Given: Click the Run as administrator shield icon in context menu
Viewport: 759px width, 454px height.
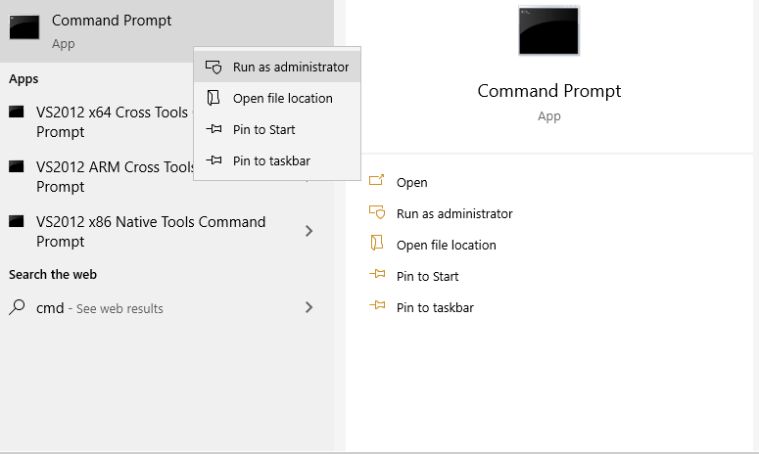Looking at the screenshot, I should pyautogui.click(x=213, y=68).
